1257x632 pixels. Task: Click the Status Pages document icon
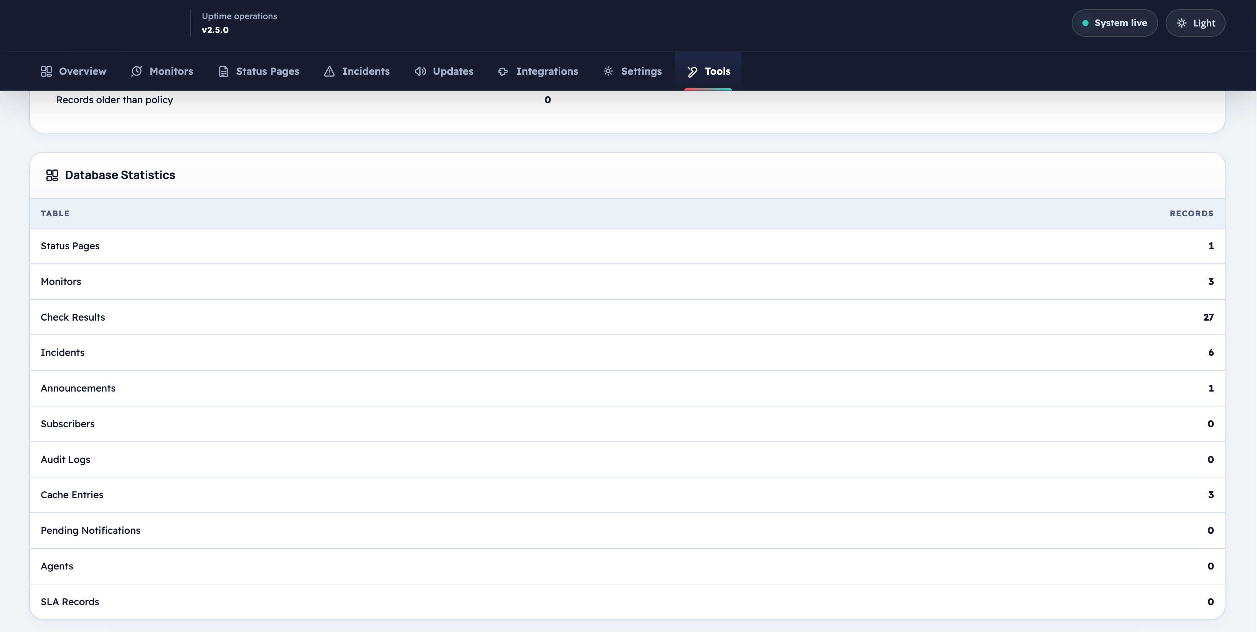click(x=223, y=71)
